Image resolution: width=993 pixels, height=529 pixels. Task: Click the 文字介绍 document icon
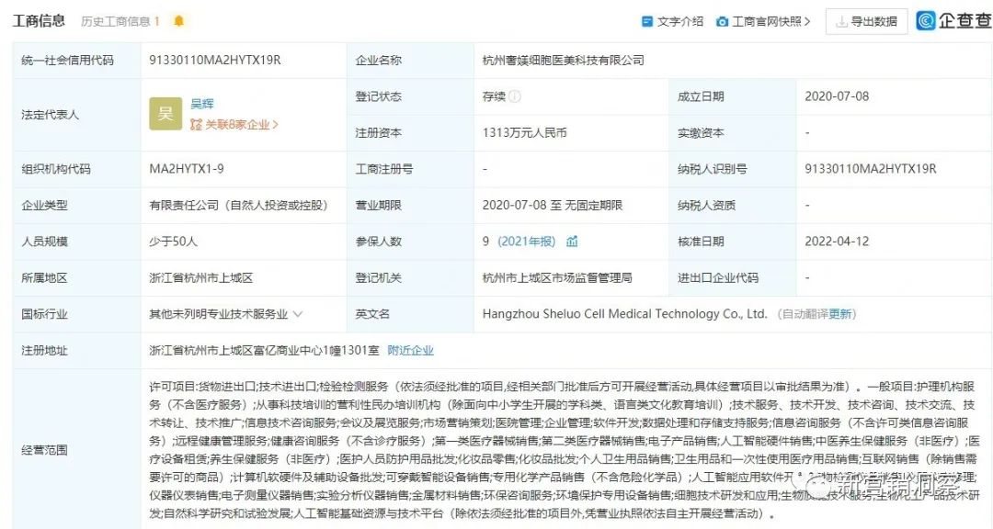[646, 21]
